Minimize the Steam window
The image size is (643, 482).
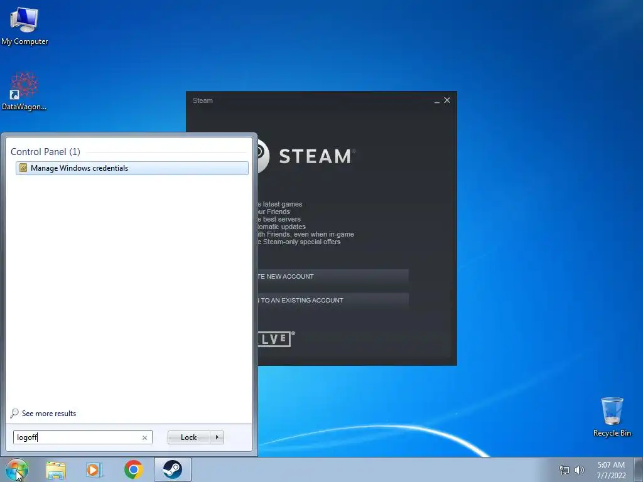pyautogui.click(x=437, y=101)
